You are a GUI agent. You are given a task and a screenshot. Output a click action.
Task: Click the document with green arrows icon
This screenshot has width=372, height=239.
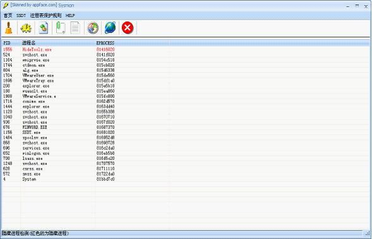[x=44, y=28]
